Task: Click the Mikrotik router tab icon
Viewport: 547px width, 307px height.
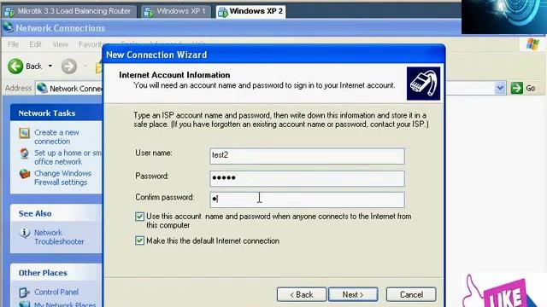Action: [x=9, y=12]
